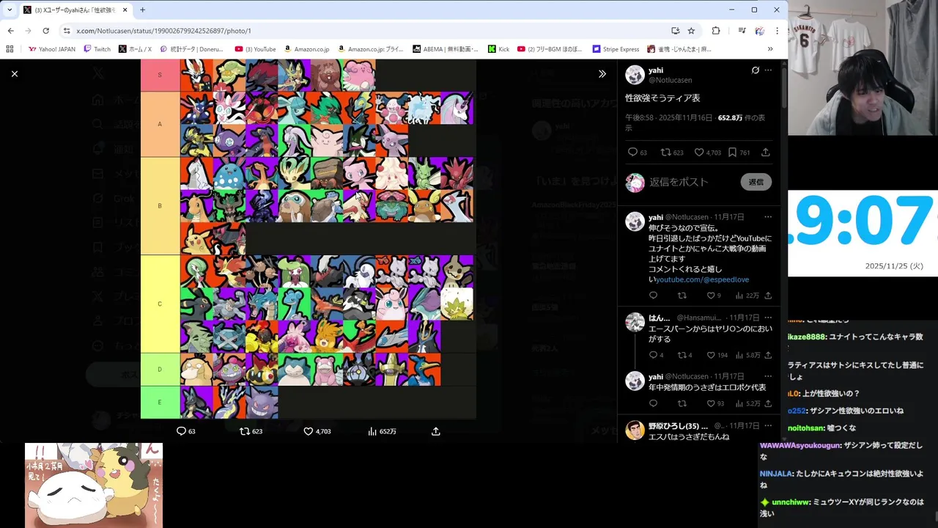This screenshot has width=938, height=528.
Task: Open @Notlucasen handle under main tweet author
Action: pyautogui.click(x=670, y=80)
